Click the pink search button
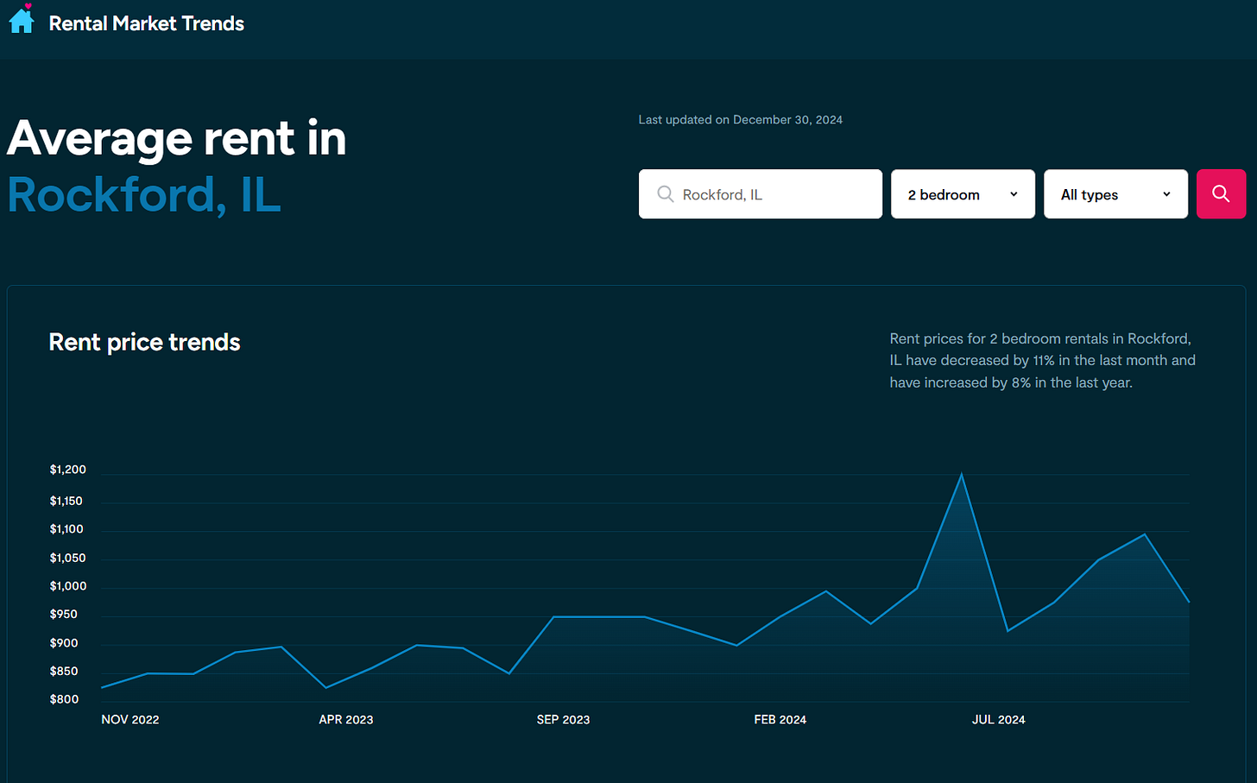The height and width of the screenshot is (783, 1257). [x=1221, y=194]
